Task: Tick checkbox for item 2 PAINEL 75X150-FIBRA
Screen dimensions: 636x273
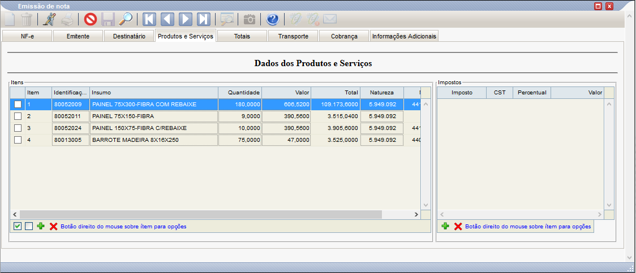Action: point(18,116)
